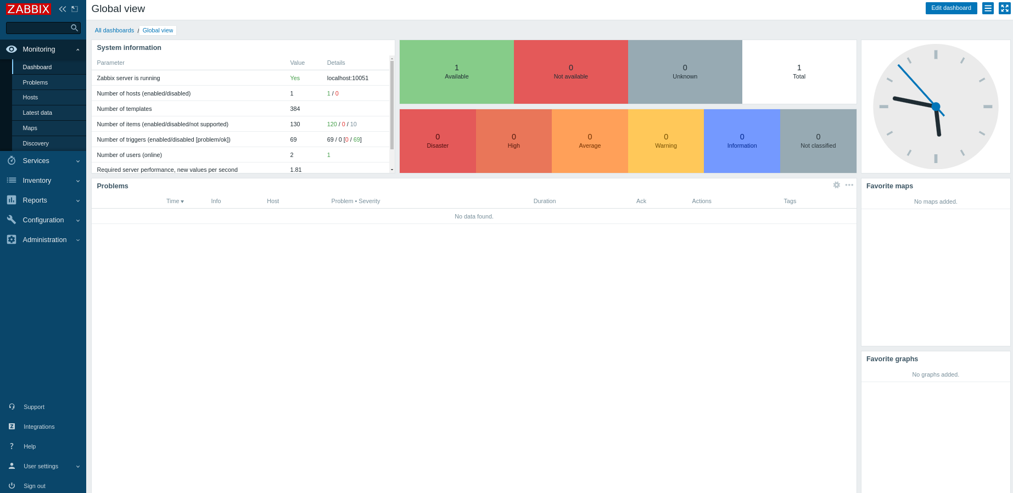Click into the sidebar search field

pos(37,28)
